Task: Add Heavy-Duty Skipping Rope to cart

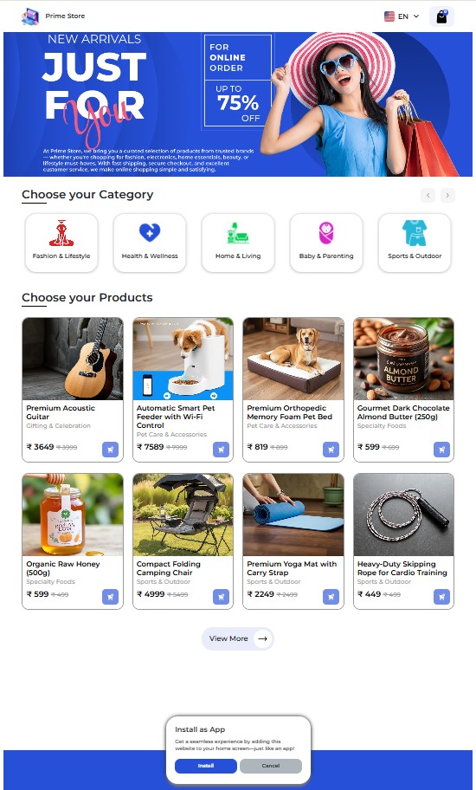Action: (441, 597)
